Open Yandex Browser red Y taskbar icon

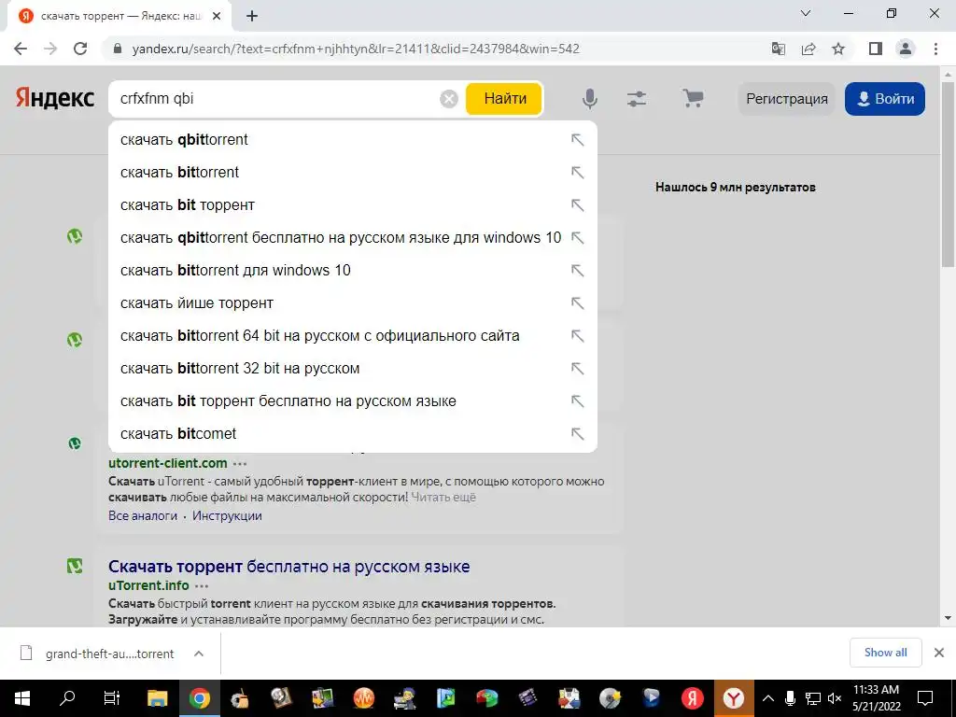(734, 698)
